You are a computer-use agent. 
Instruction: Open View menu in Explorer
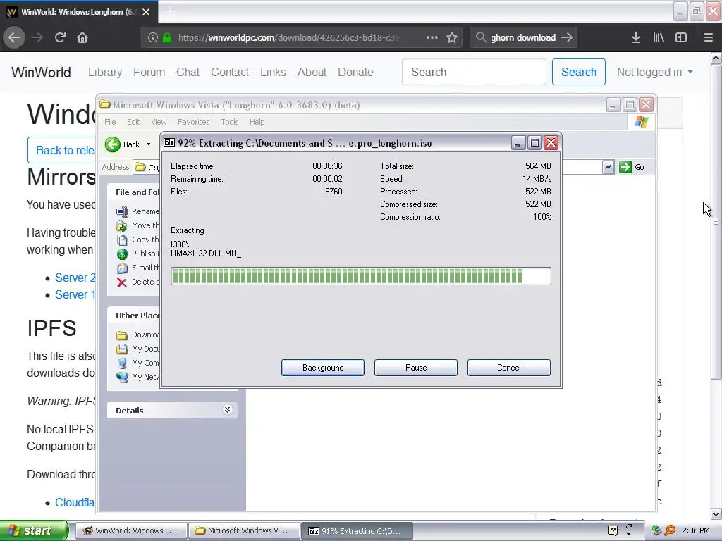(159, 122)
